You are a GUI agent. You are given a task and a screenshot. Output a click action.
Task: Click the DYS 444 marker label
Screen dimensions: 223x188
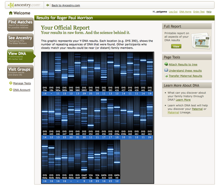coord(45,133)
